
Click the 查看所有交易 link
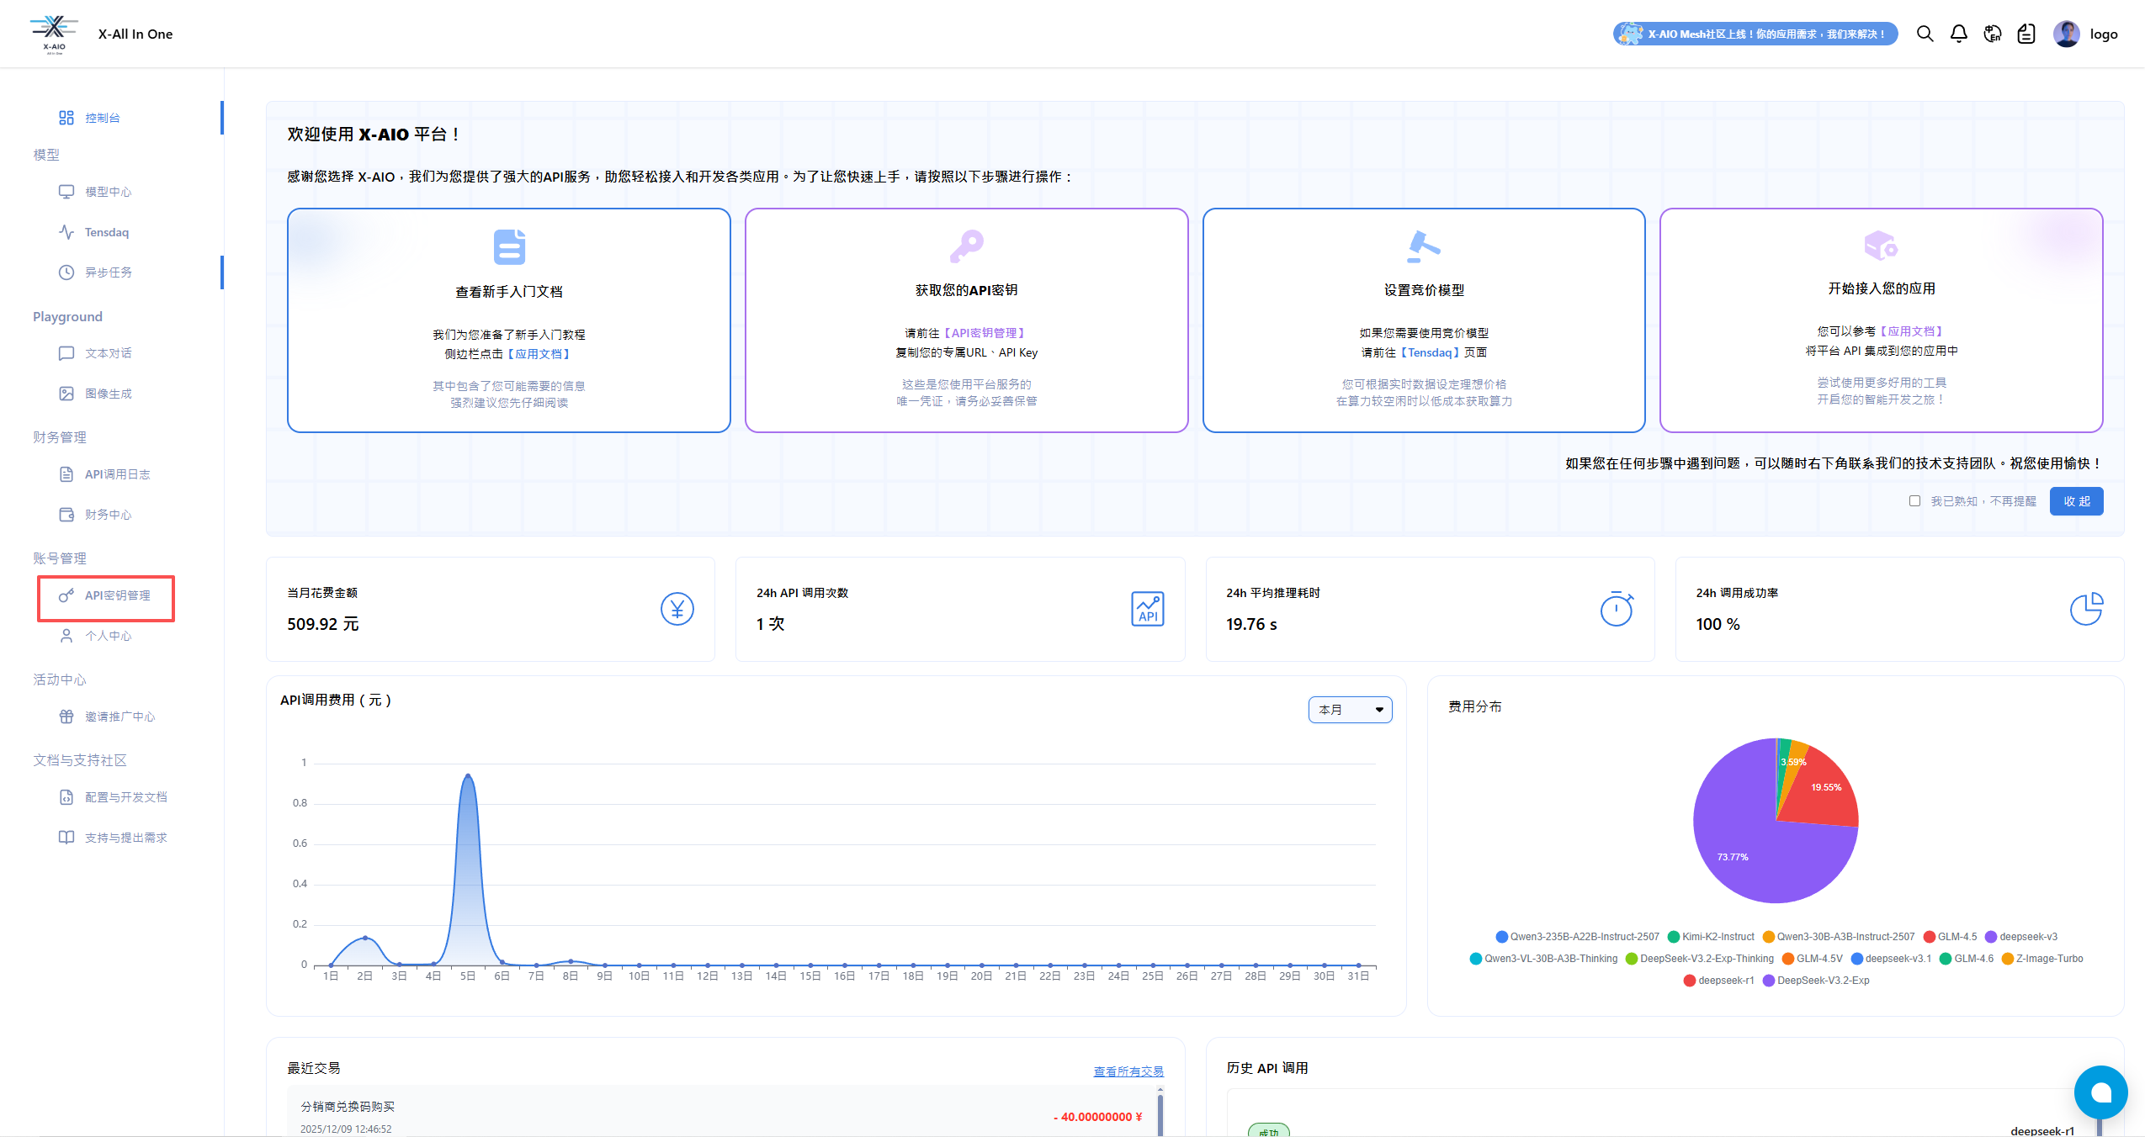[x=1128, y=1071]
